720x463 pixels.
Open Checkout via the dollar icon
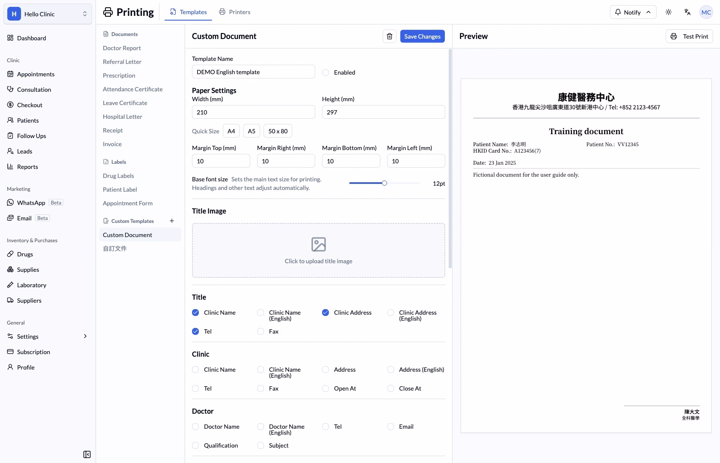pyautogui.click(x=10, y=105)
